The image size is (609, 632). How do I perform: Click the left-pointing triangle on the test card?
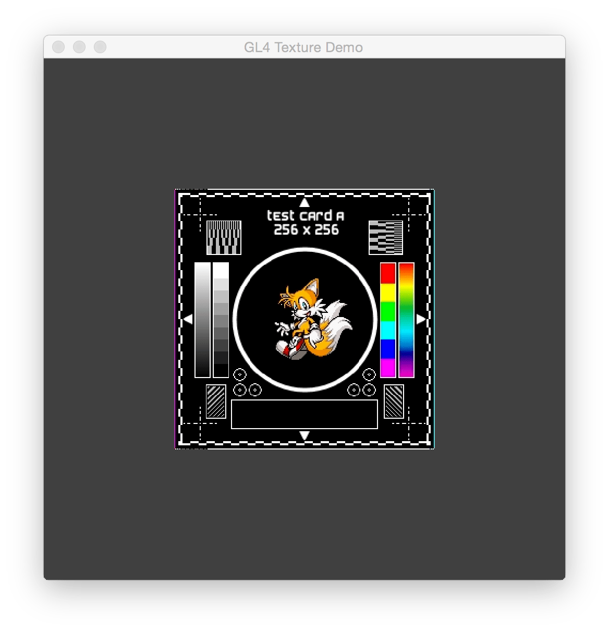pos(188,319)
